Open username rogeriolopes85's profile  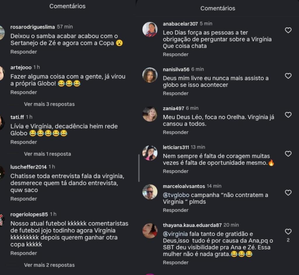[29, 214]
